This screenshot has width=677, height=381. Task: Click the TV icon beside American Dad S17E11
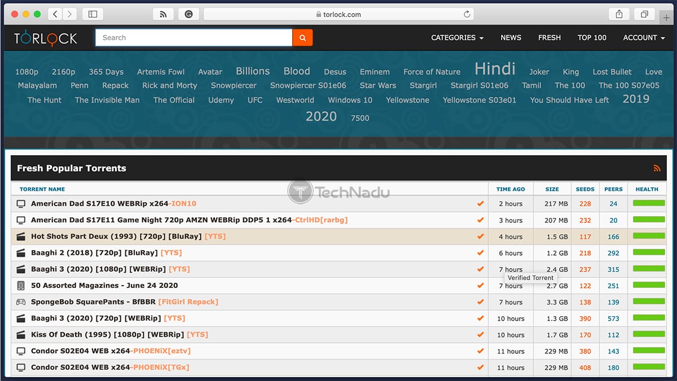coord(21,220)
